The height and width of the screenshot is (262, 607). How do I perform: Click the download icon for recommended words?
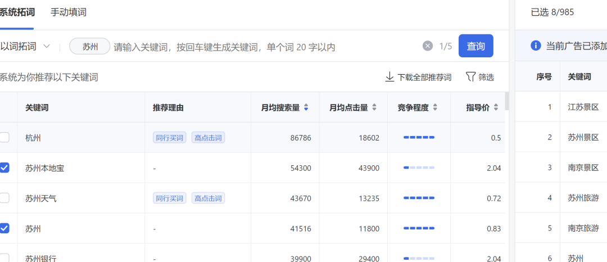[389, 77]
